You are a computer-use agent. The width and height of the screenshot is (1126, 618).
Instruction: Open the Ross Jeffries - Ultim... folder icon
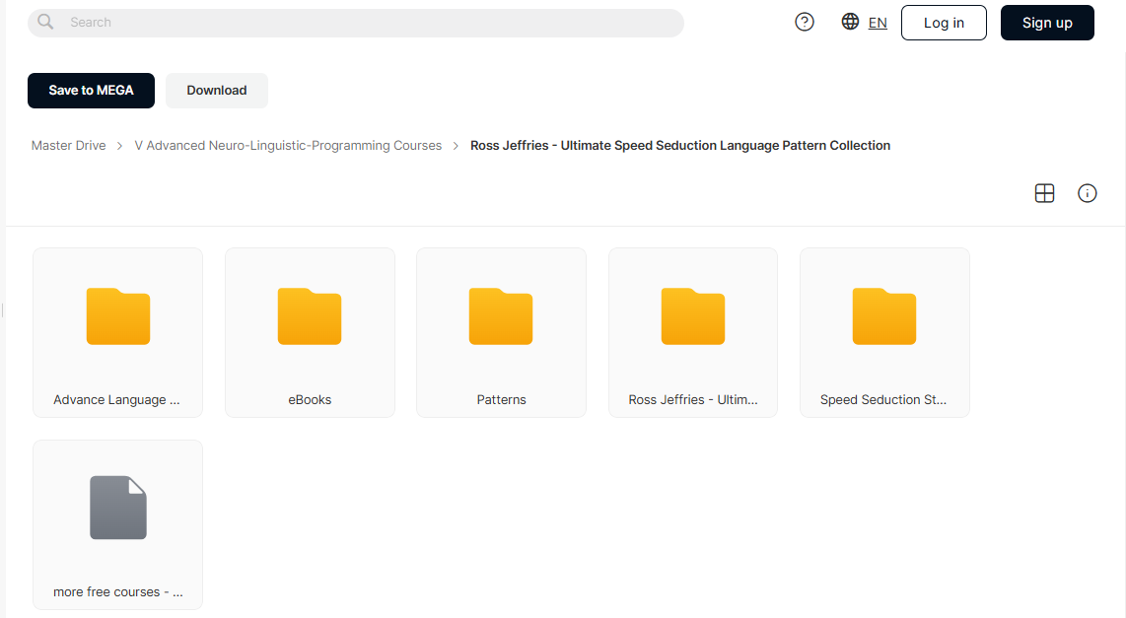(x=693, y=316)
